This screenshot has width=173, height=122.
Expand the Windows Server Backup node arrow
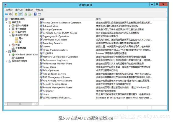click(x=10, y=55)
